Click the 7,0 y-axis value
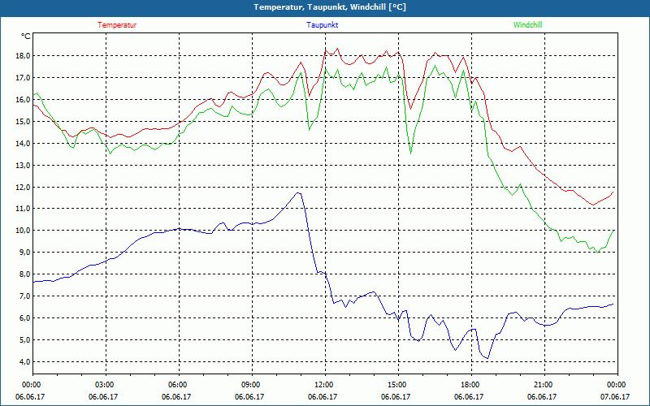The width and height of the screenshot is (650, 406). [x=25, y=296]
